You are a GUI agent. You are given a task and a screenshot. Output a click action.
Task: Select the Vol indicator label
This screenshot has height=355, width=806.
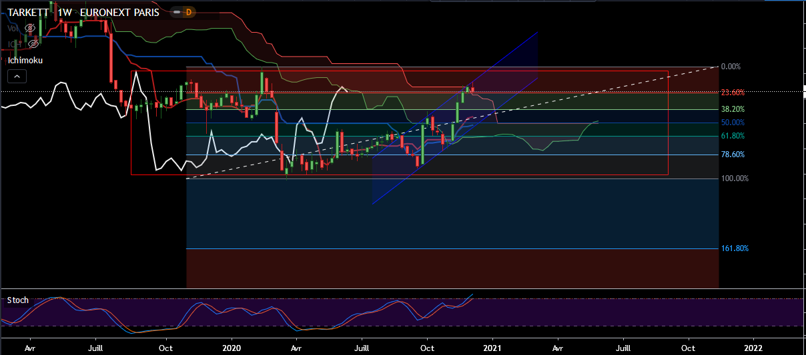coord(13,28)
